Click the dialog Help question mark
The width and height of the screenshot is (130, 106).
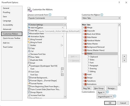[x=119, y=2]
